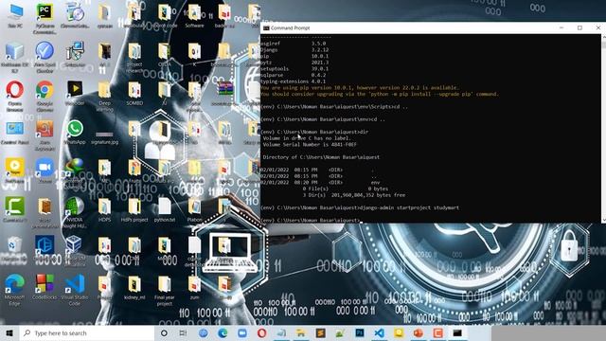
Task: Open Windows Start menu
Action: [x=9, y=332]
